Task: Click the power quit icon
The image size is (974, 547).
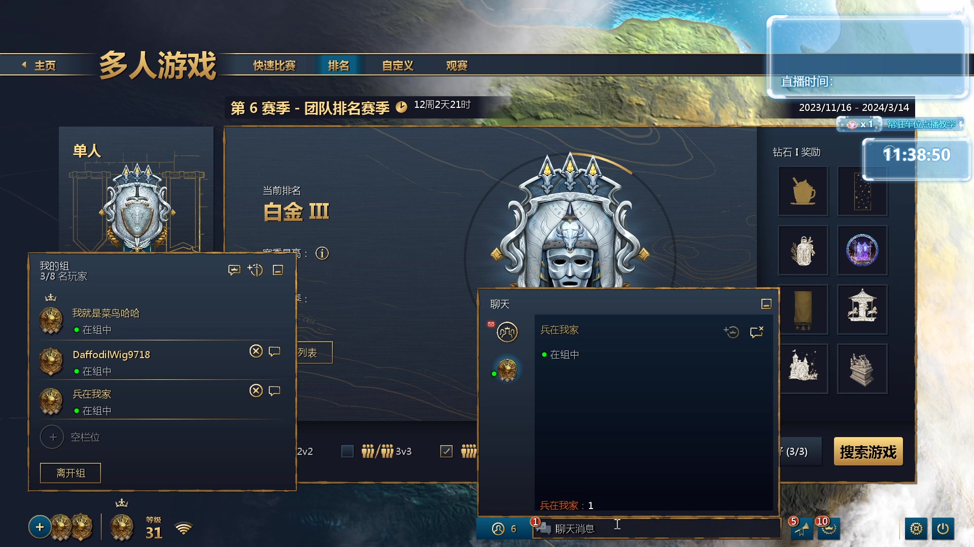Action: [943, 529]
